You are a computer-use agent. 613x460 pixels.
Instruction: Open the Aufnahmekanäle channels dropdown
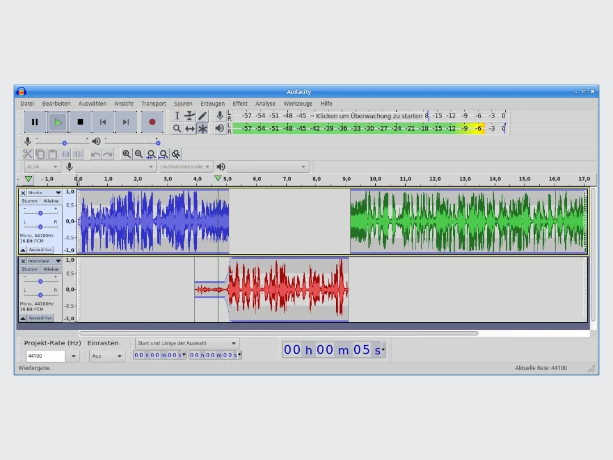point(186,166)
